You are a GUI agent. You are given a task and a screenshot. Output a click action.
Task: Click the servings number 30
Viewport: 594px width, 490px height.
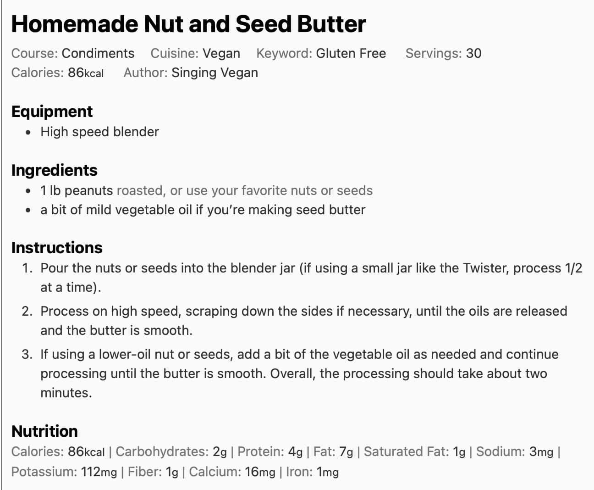pyautogui.click(x=473, y=53)
